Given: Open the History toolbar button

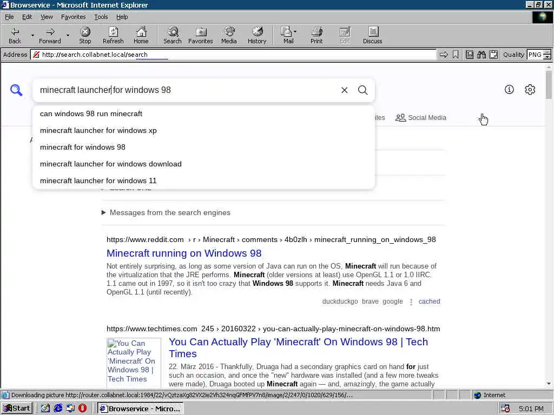Looking at the screenshot, I should (x=257, y=35).
